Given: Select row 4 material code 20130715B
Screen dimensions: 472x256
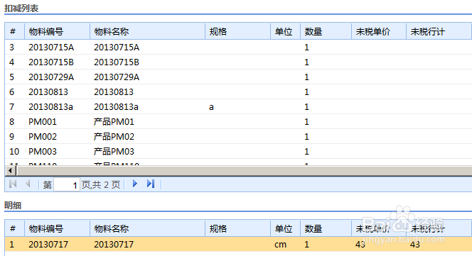Looking at the screenshot, I should click(51, 62).
